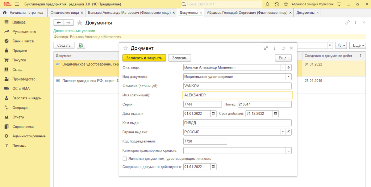Open Дополнительные условия link
The image size is (371, 187).
pos(74,31)
